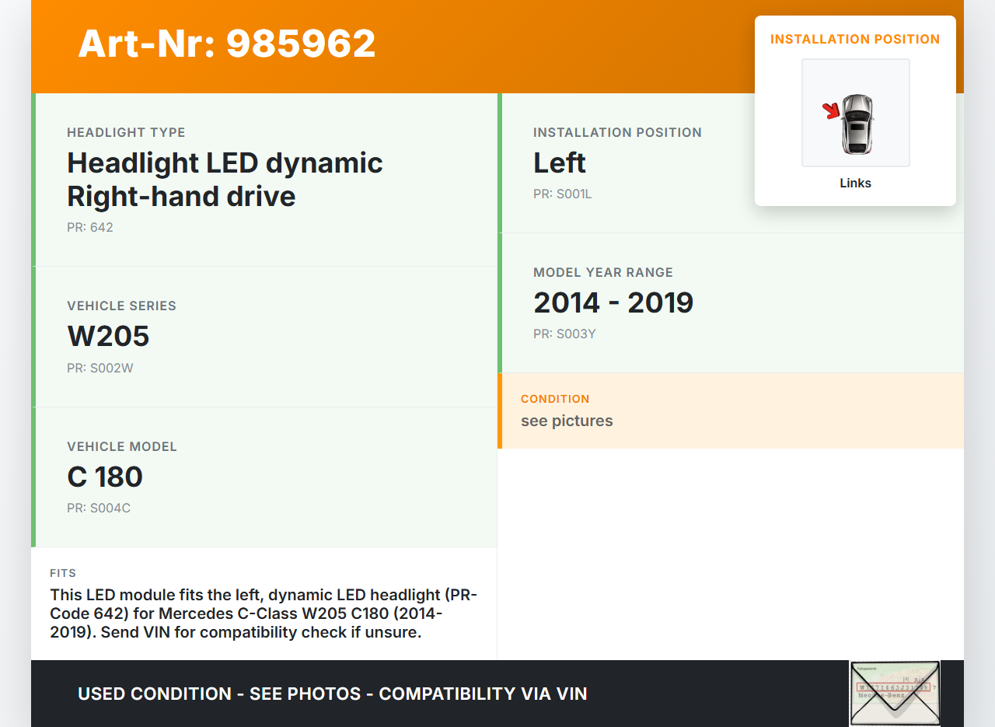
Task: Click the PR: S003Y code
Action: 564,334
